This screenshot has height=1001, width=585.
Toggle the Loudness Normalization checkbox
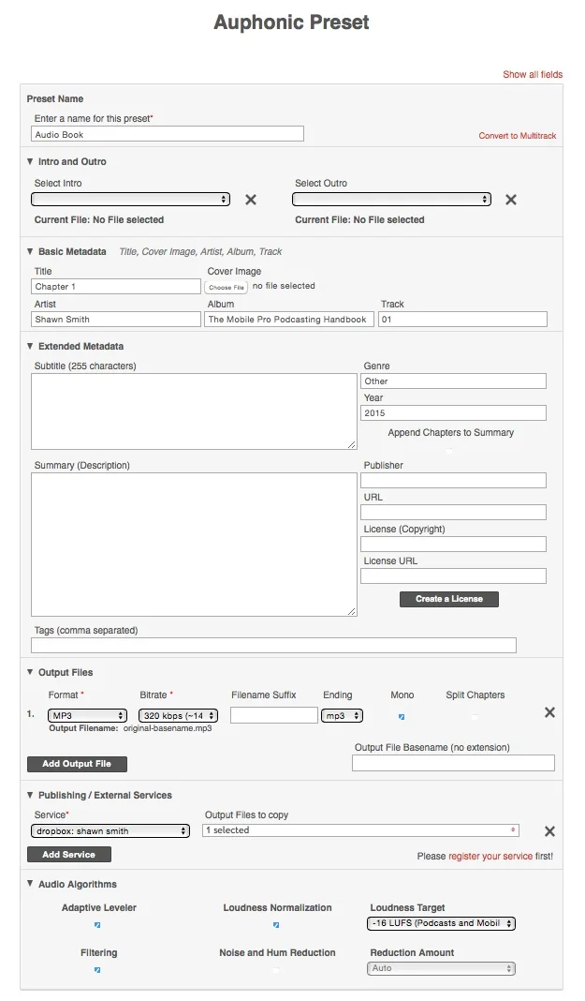[x=276, y=924]
